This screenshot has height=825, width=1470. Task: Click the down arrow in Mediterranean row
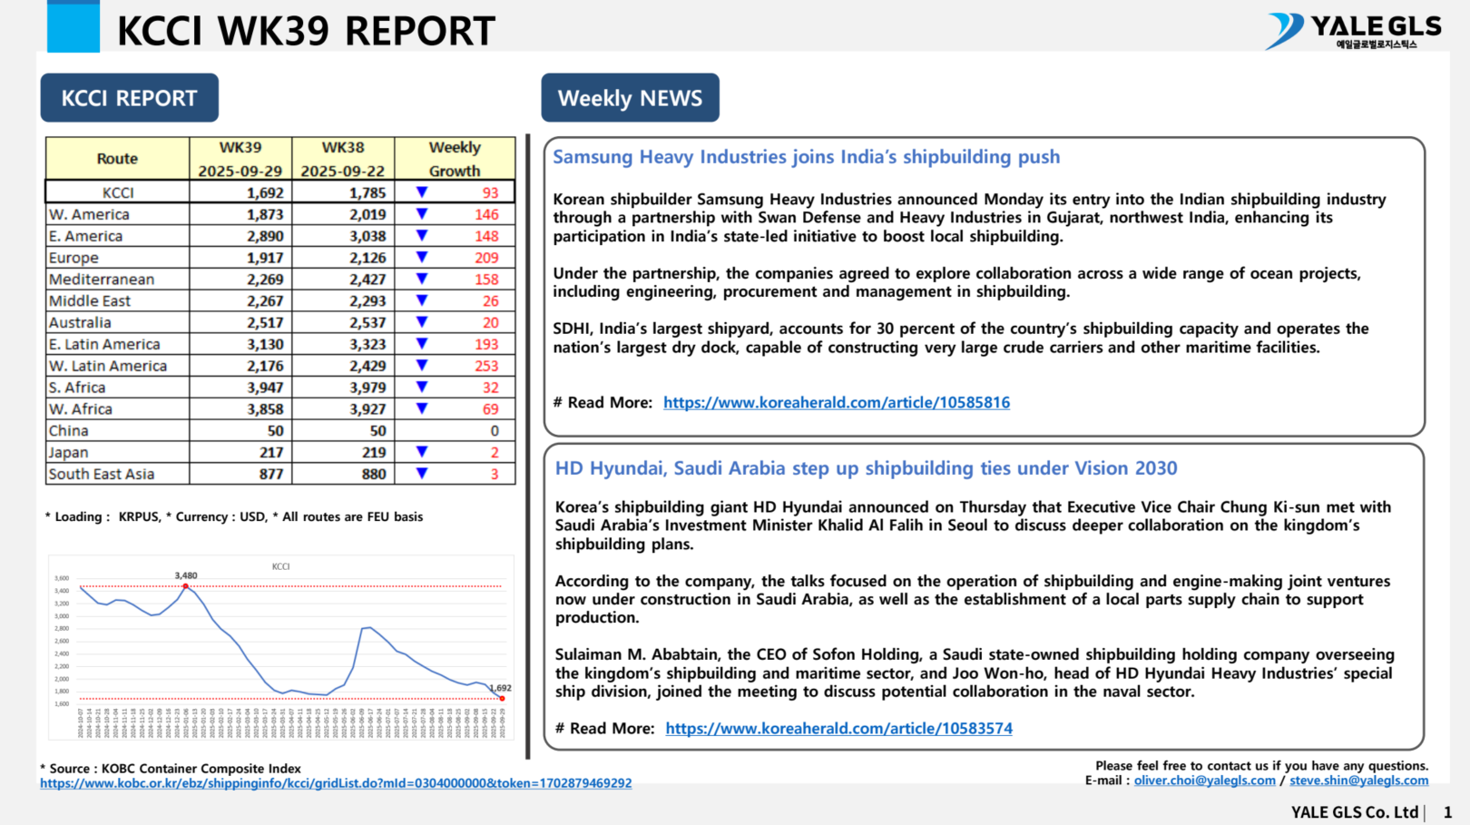click(422, 280)
